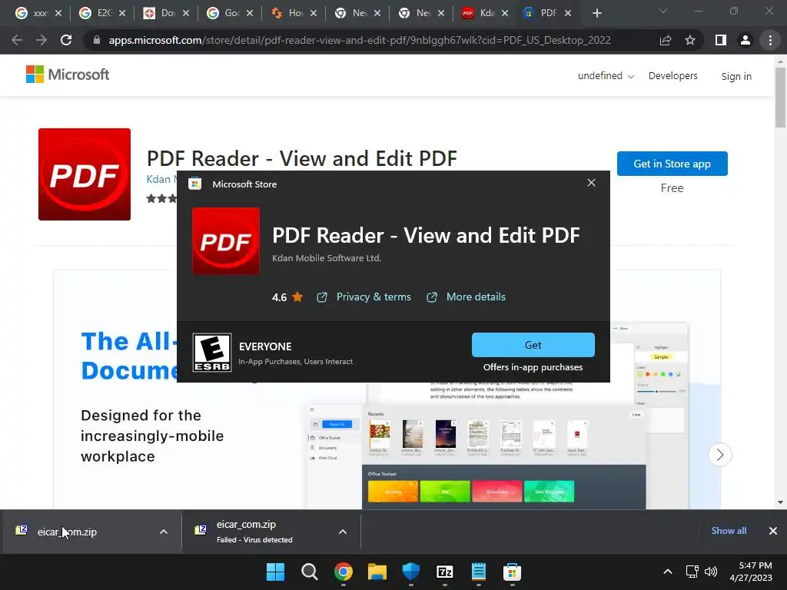
Task: Click the Microsoft Store logo in dialog header
Action: [194, 184]
